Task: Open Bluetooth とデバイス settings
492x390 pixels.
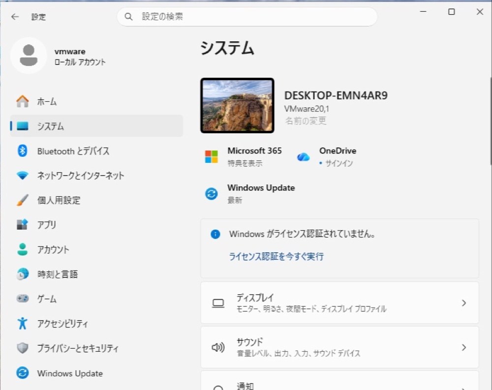Action: (96, 151)
